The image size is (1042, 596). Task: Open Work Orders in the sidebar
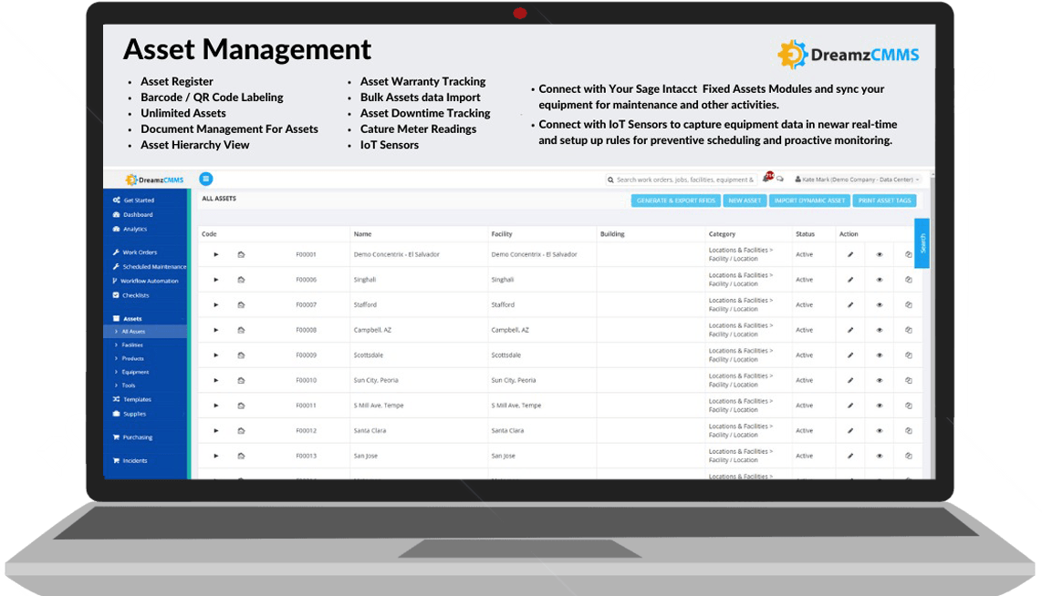[x=140, y=252]
